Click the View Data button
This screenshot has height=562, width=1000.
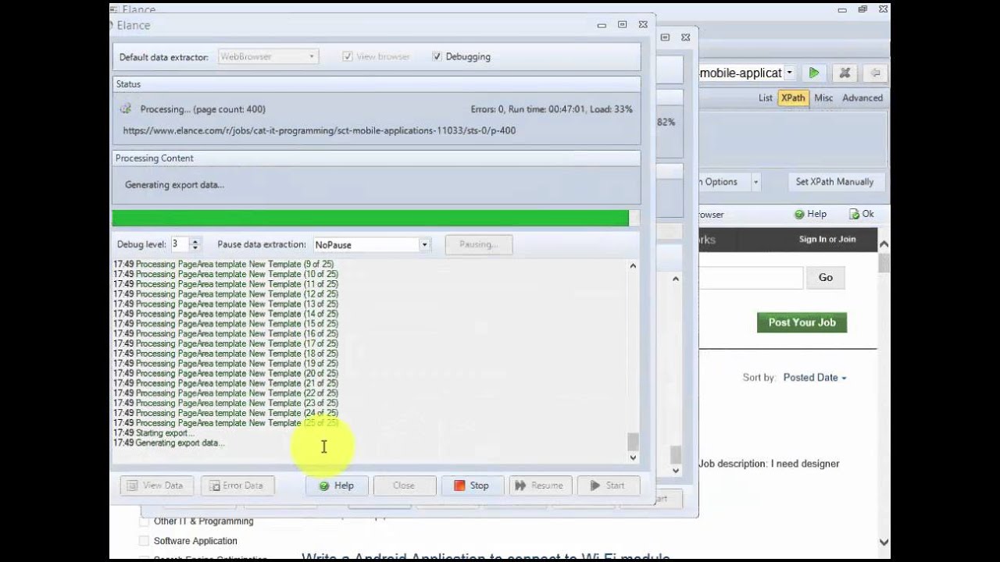tap(155, 486)
